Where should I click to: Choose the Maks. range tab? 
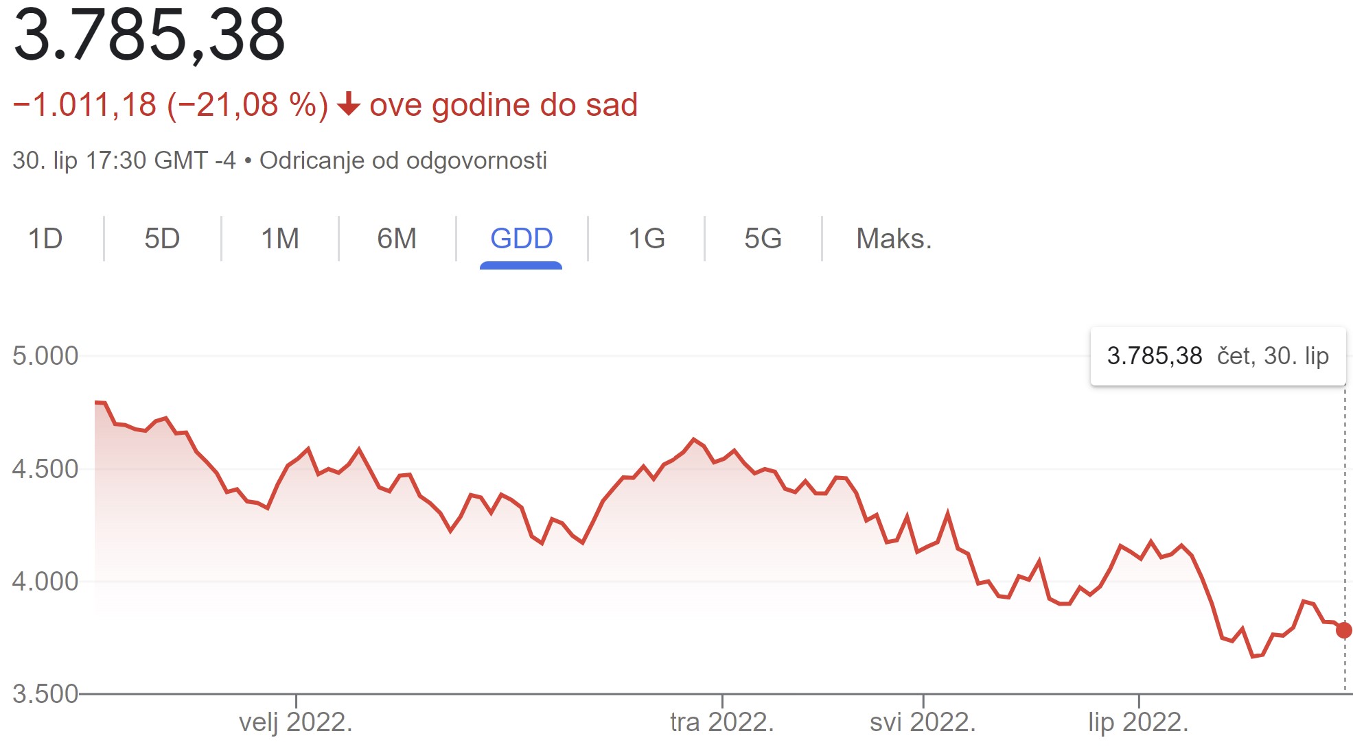point(894,239)
